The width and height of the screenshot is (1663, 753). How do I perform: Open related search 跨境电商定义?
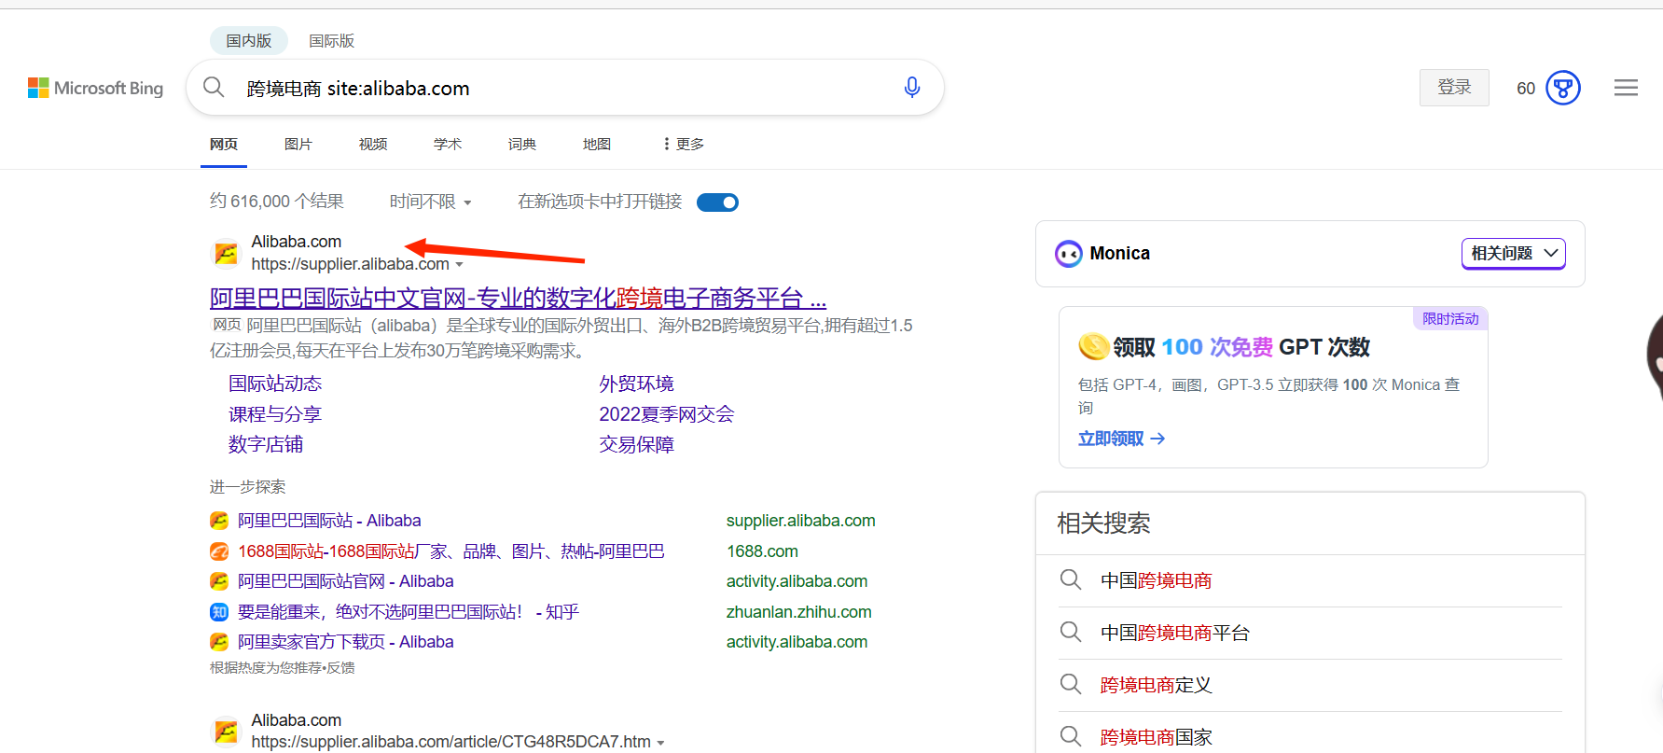coord(1157,685)
